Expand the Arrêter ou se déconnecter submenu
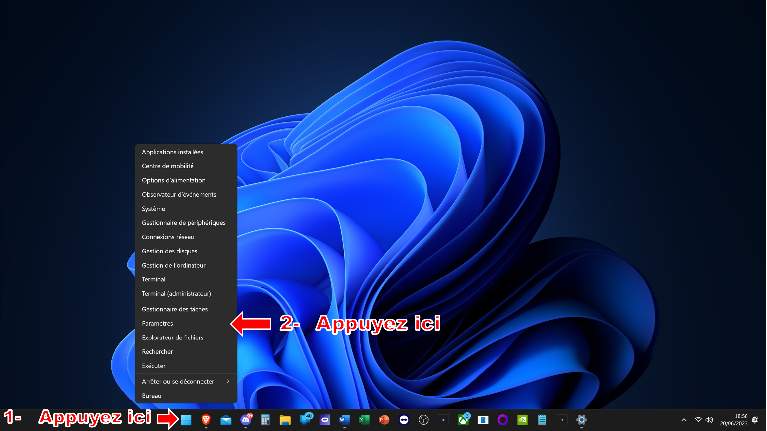The height and width of the screenshot is (431, 767). click(186, 382)
